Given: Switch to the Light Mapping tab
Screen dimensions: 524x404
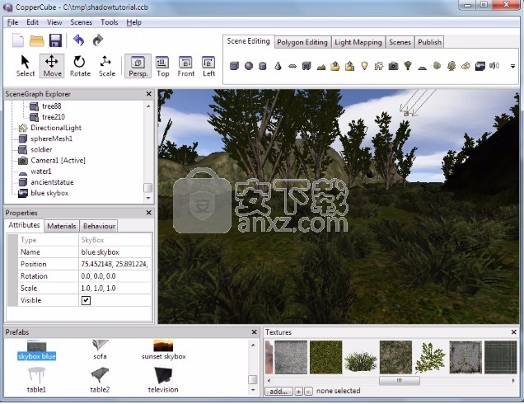Looking at the screenshot, I should click(x=358, y=42).
